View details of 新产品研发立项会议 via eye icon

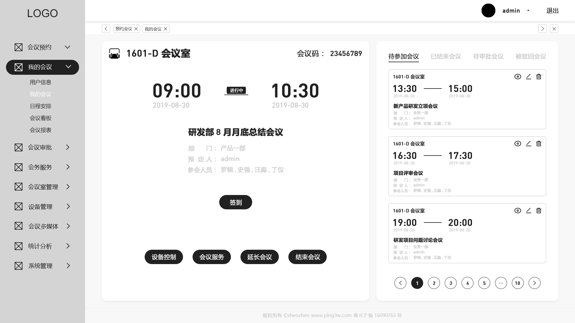tap(518, 77)
